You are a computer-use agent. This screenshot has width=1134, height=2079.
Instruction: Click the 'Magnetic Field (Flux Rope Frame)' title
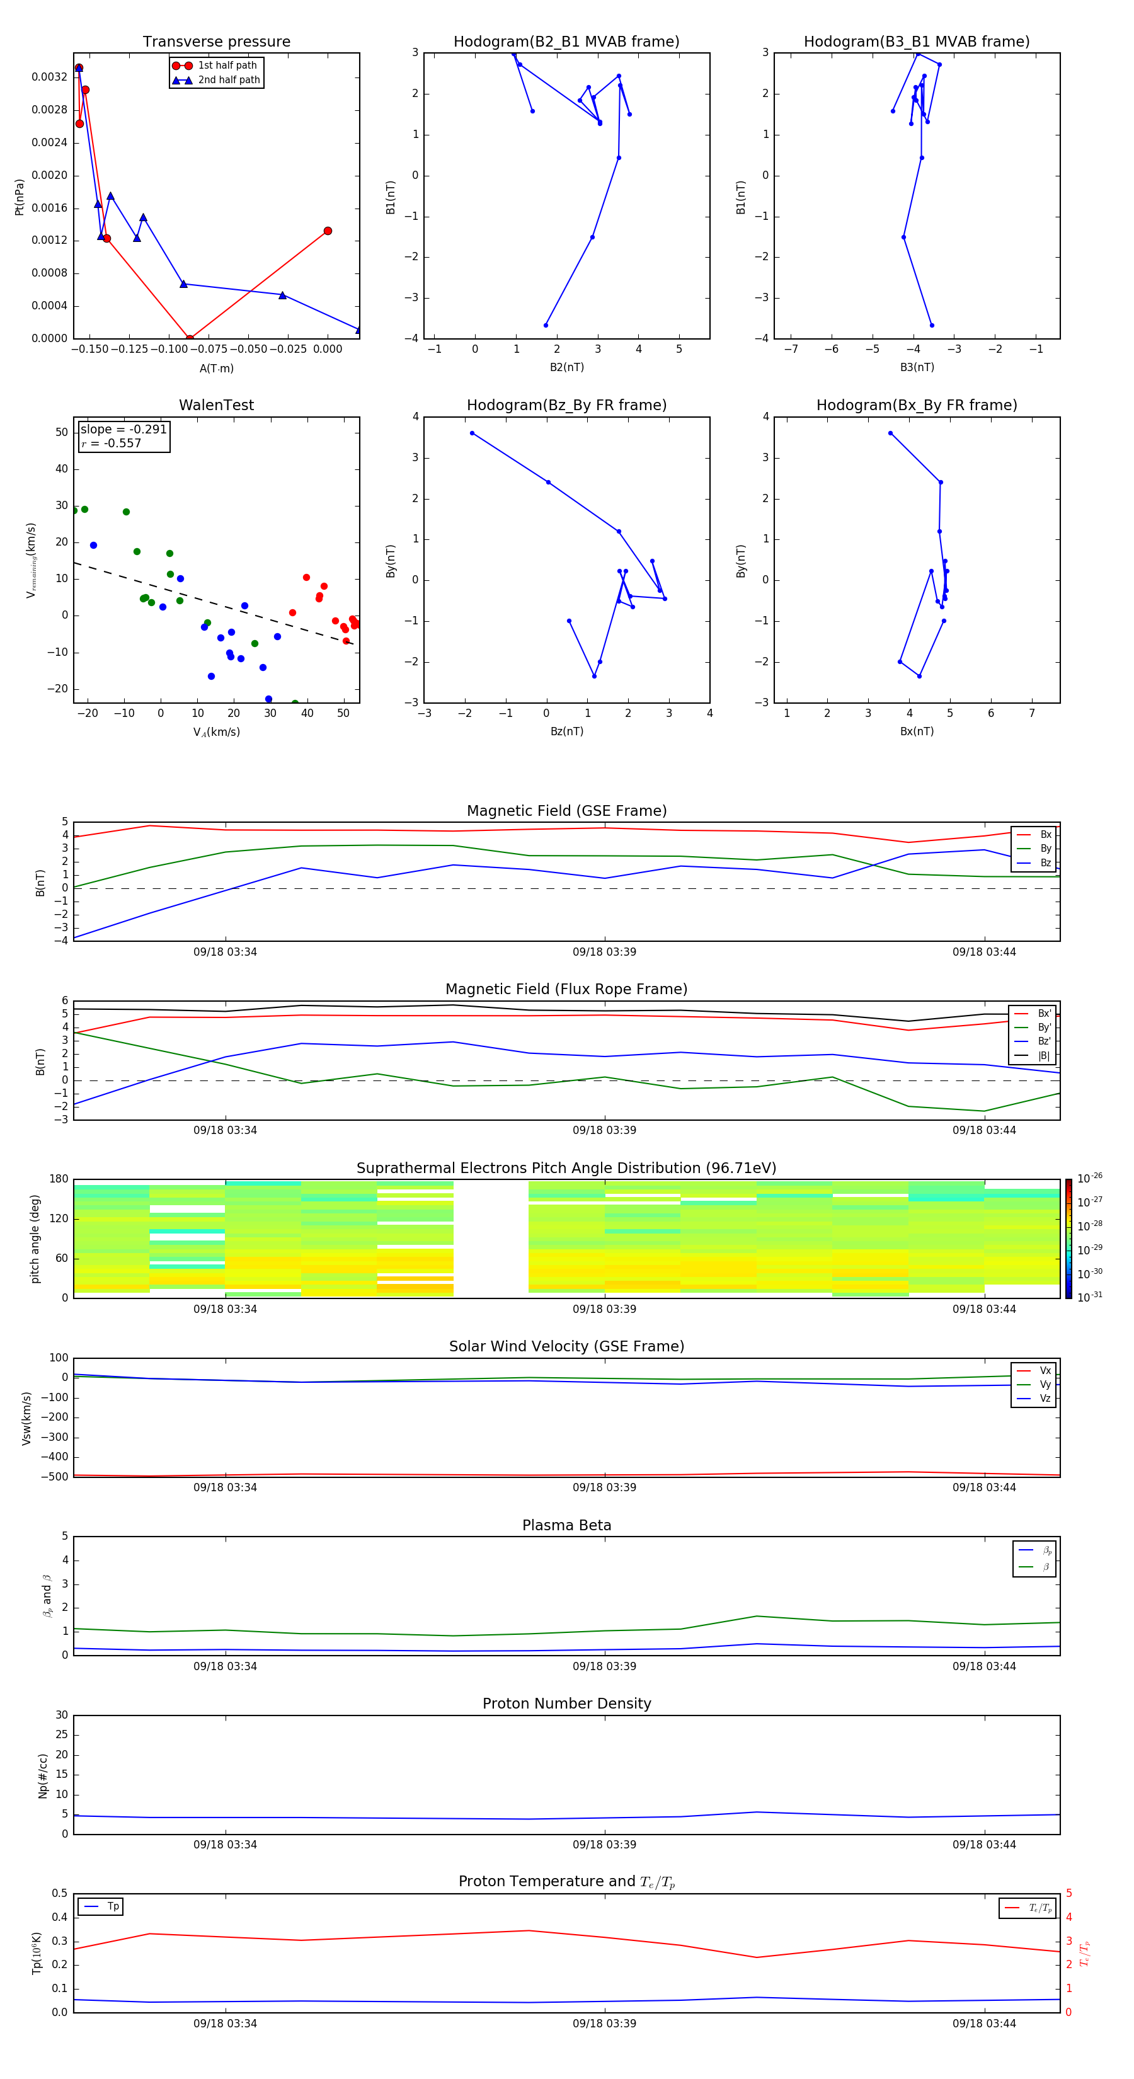click(566, 990)
